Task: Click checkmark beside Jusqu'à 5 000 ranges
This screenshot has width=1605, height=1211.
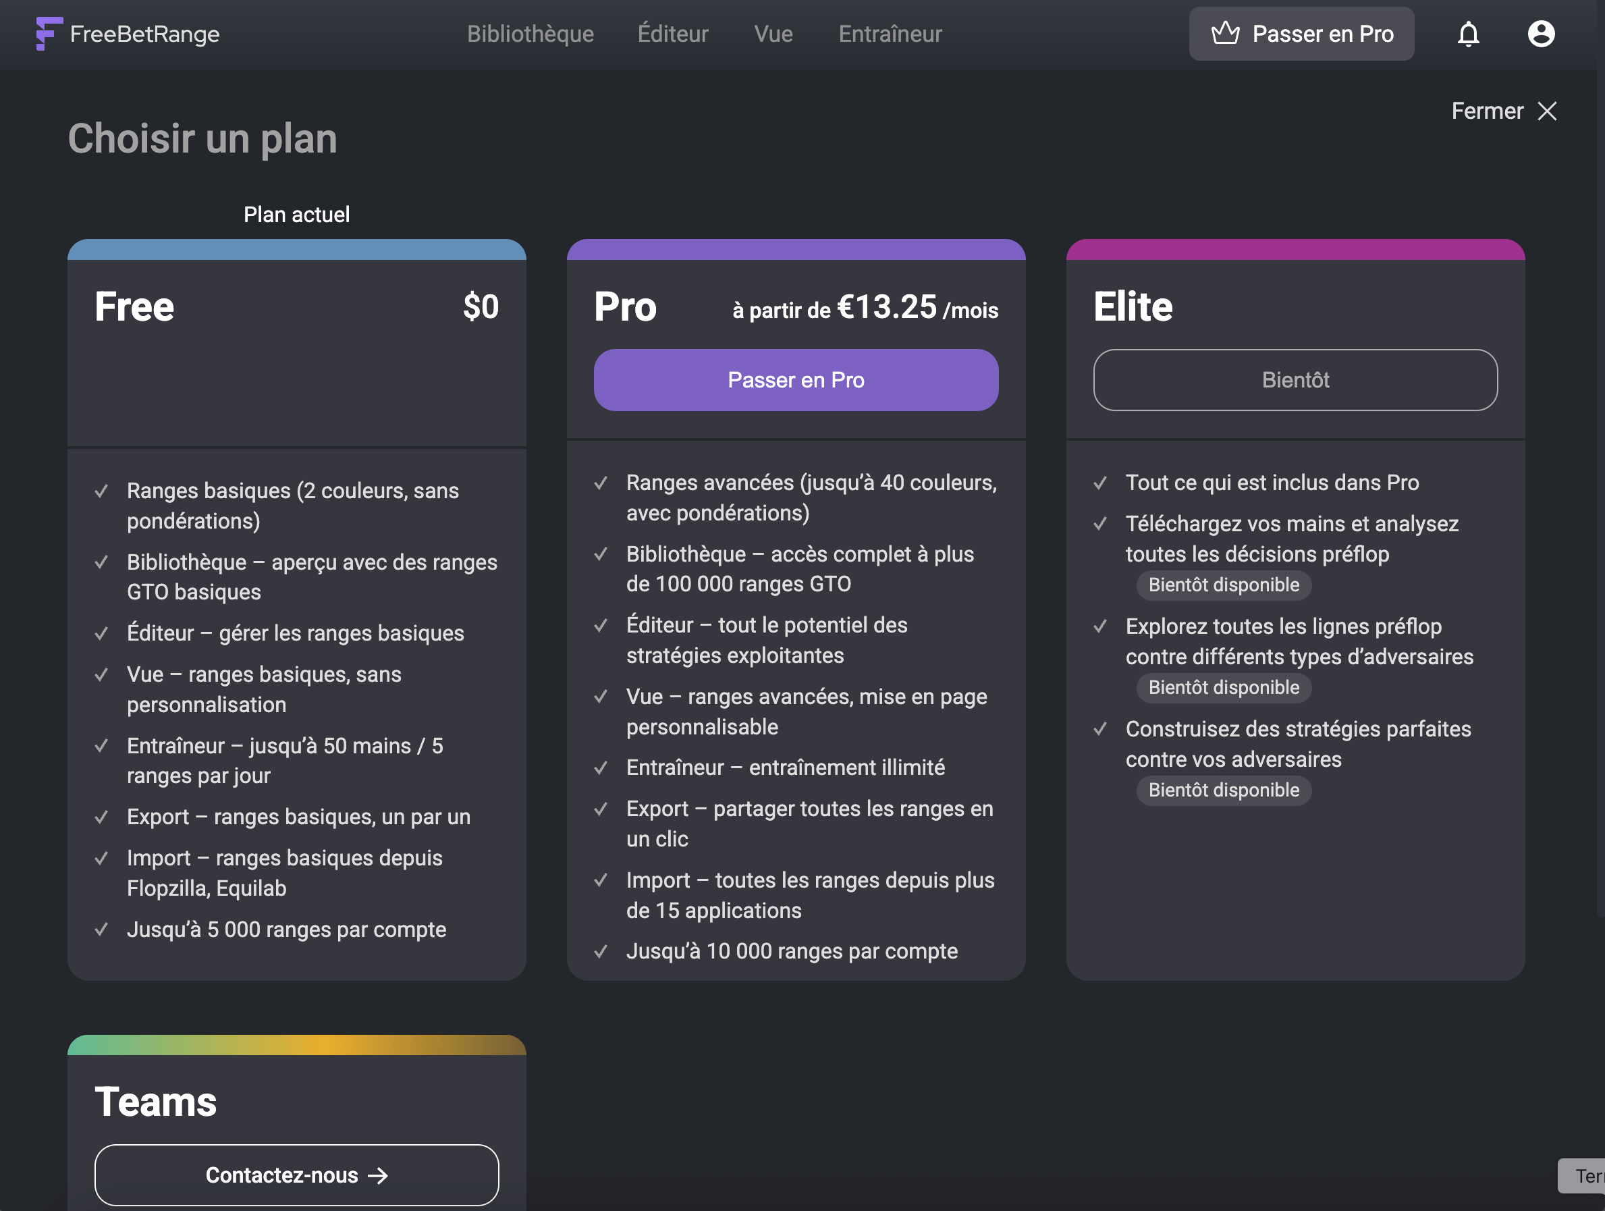Action: pos(102,930)
